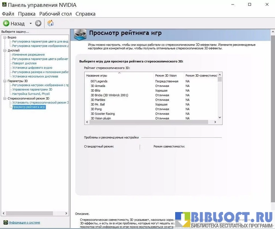Open the Файл menu

click(8, 14)
